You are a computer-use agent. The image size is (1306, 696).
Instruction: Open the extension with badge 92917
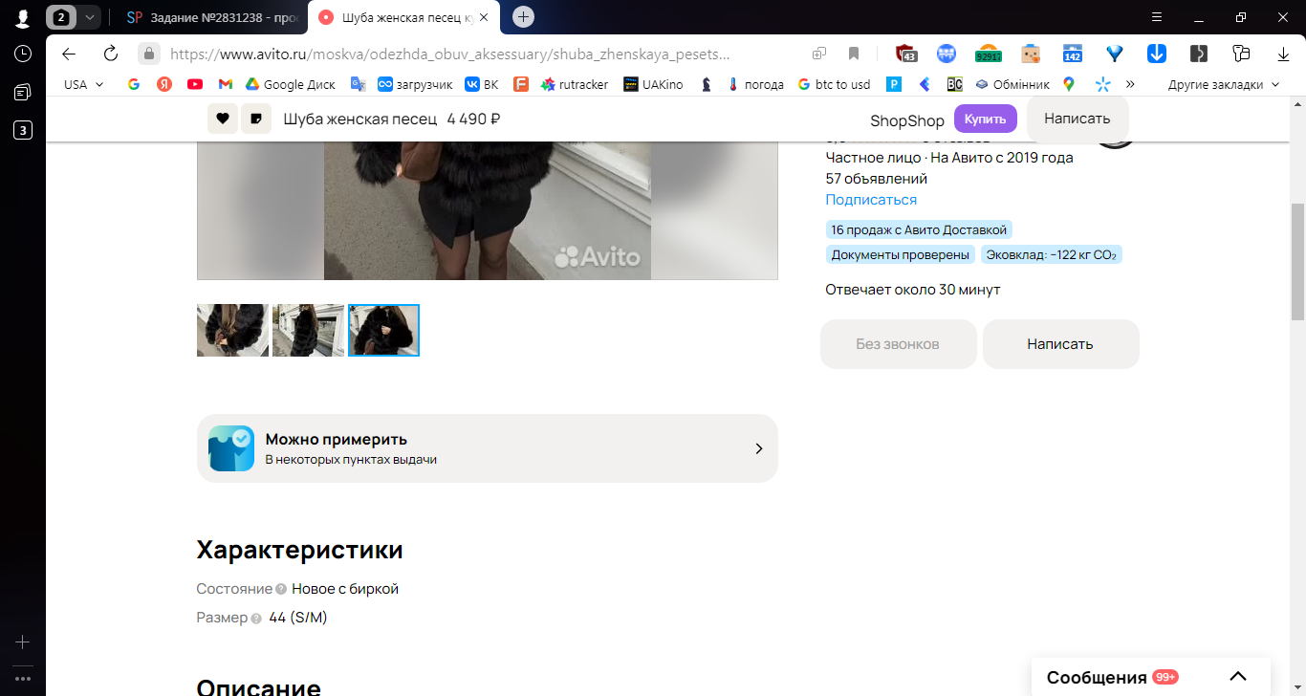point(988,54)
